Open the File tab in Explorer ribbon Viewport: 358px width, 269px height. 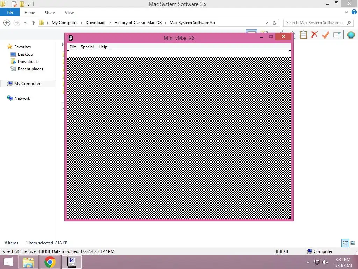click(9, 12)
